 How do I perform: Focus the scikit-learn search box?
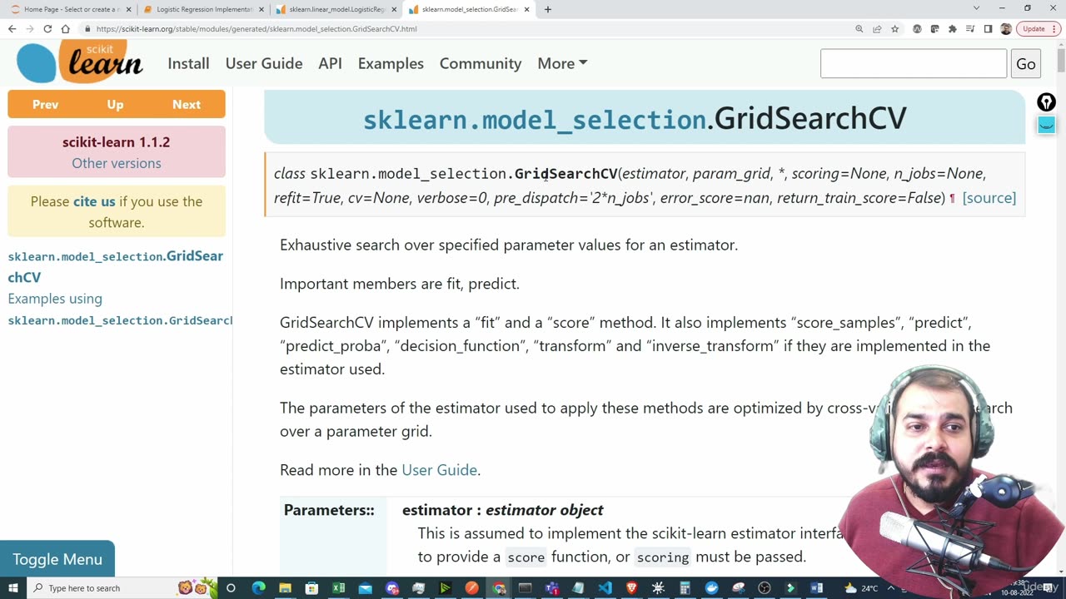coord(914,64)
